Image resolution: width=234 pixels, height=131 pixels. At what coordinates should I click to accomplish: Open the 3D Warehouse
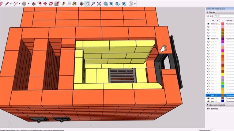(106, 4)
